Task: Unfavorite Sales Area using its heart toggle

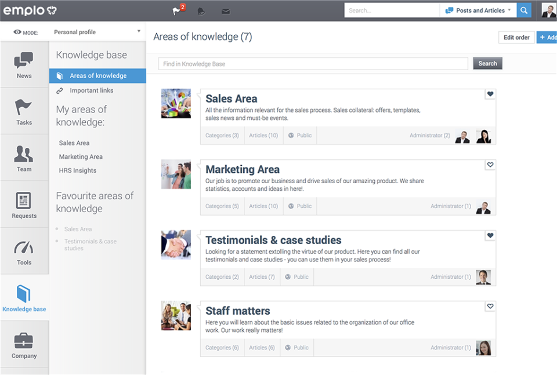Action: [x=490, y=94]
